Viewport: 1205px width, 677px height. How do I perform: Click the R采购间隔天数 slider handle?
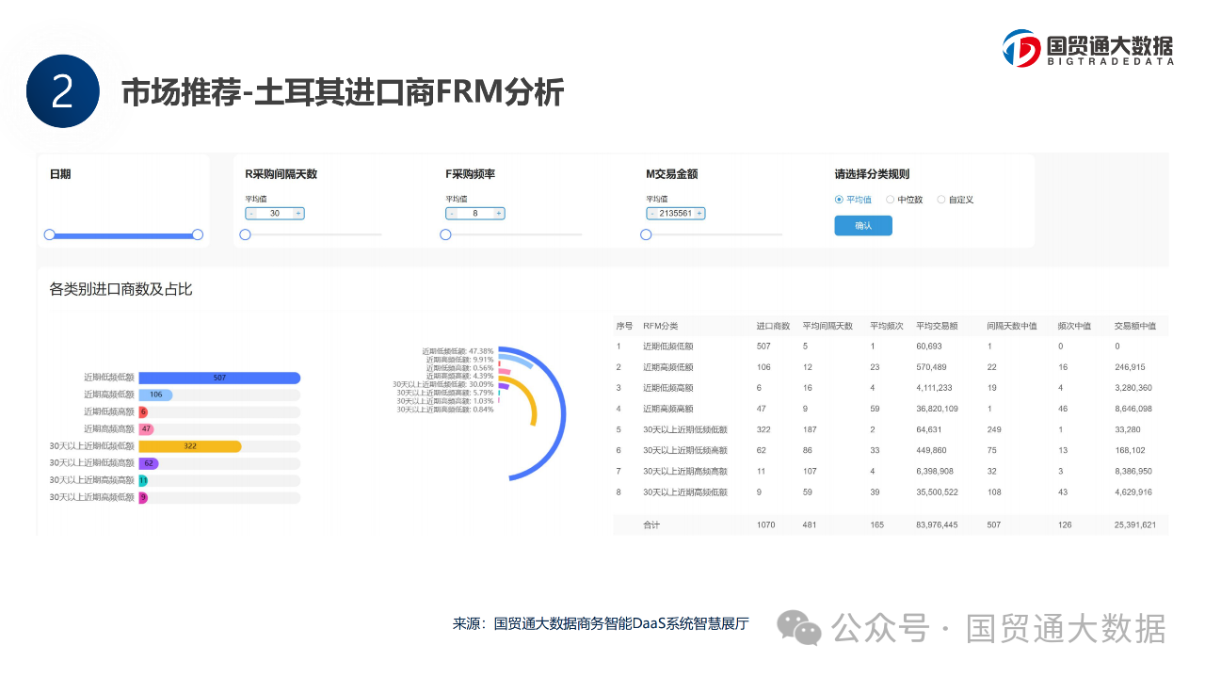click(x=245, y=234)
